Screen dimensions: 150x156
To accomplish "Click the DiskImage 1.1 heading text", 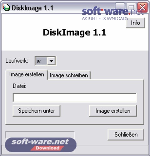I will coord(75,32).
